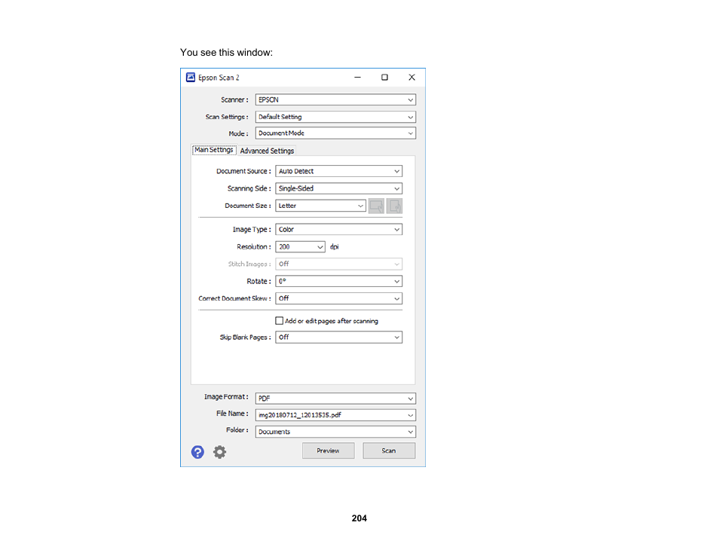This screenshot has width=719, height=556.
Task: Expand the Scan Settings dropdown
Action: [x=335, y=117]
